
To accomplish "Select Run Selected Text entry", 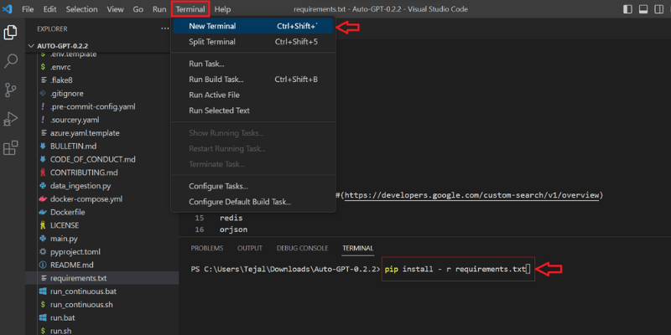I will click(253, 111).
